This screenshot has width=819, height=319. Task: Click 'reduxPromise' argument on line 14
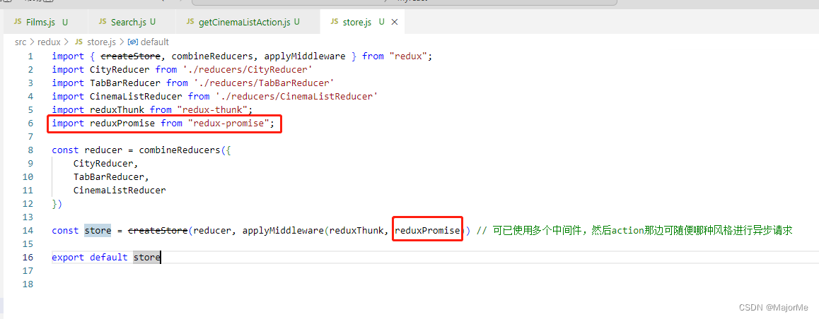click(427, 230)
